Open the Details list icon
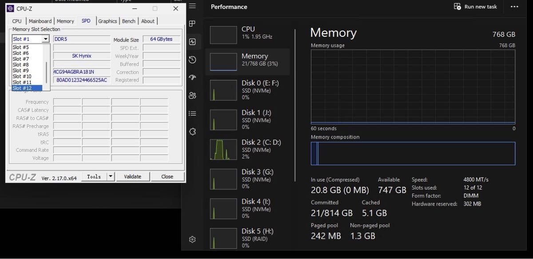 192,113
